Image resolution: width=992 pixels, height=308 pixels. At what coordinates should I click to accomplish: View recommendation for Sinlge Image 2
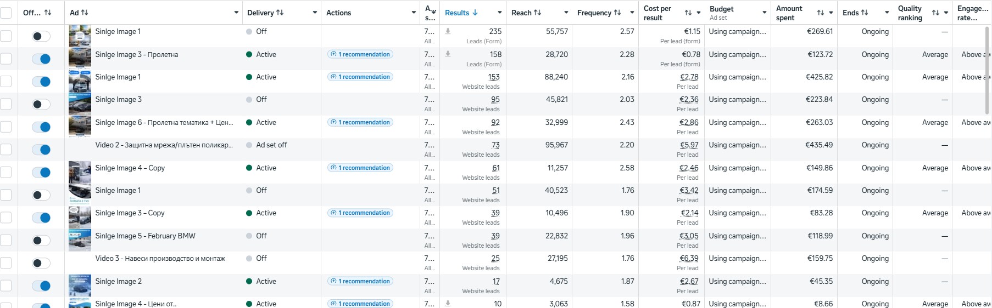click(360, 281)
